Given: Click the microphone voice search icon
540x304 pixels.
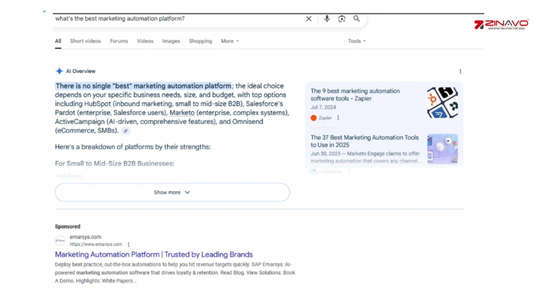Looking at the screenshot, I should (327, 18).
